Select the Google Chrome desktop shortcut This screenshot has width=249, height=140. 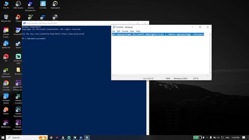coord(6,86)
